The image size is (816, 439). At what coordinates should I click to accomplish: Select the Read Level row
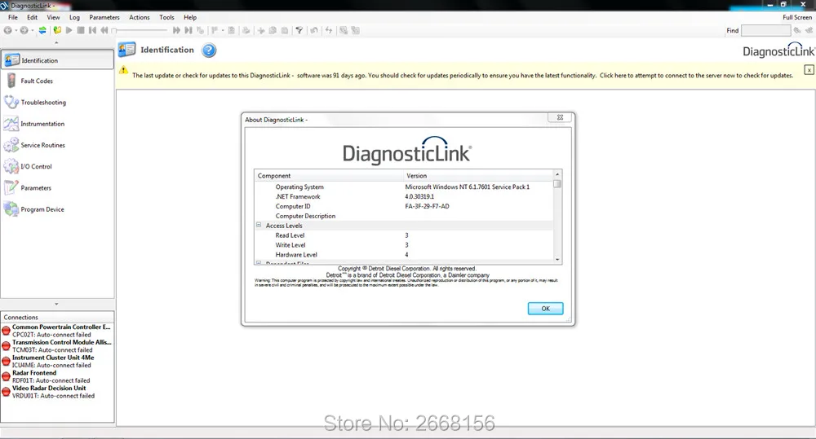404,235
